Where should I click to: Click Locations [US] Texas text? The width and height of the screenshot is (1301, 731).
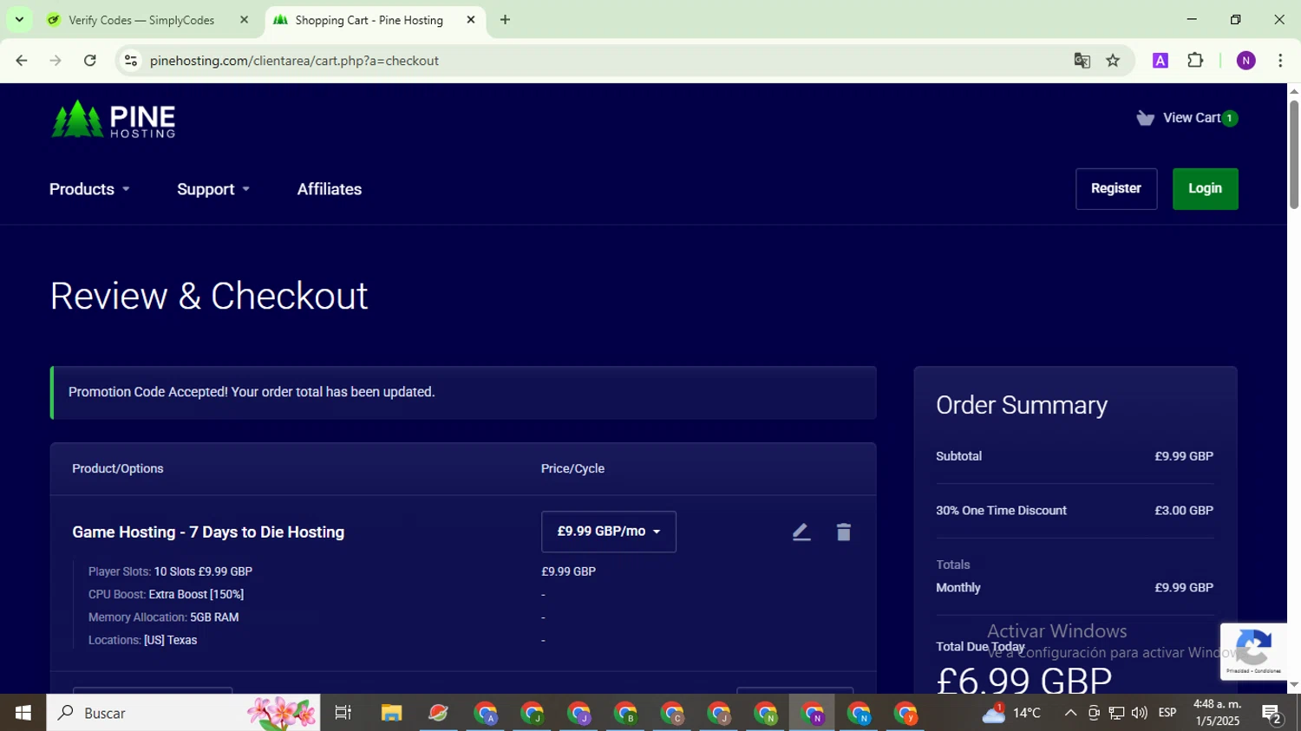pos(142,640)
